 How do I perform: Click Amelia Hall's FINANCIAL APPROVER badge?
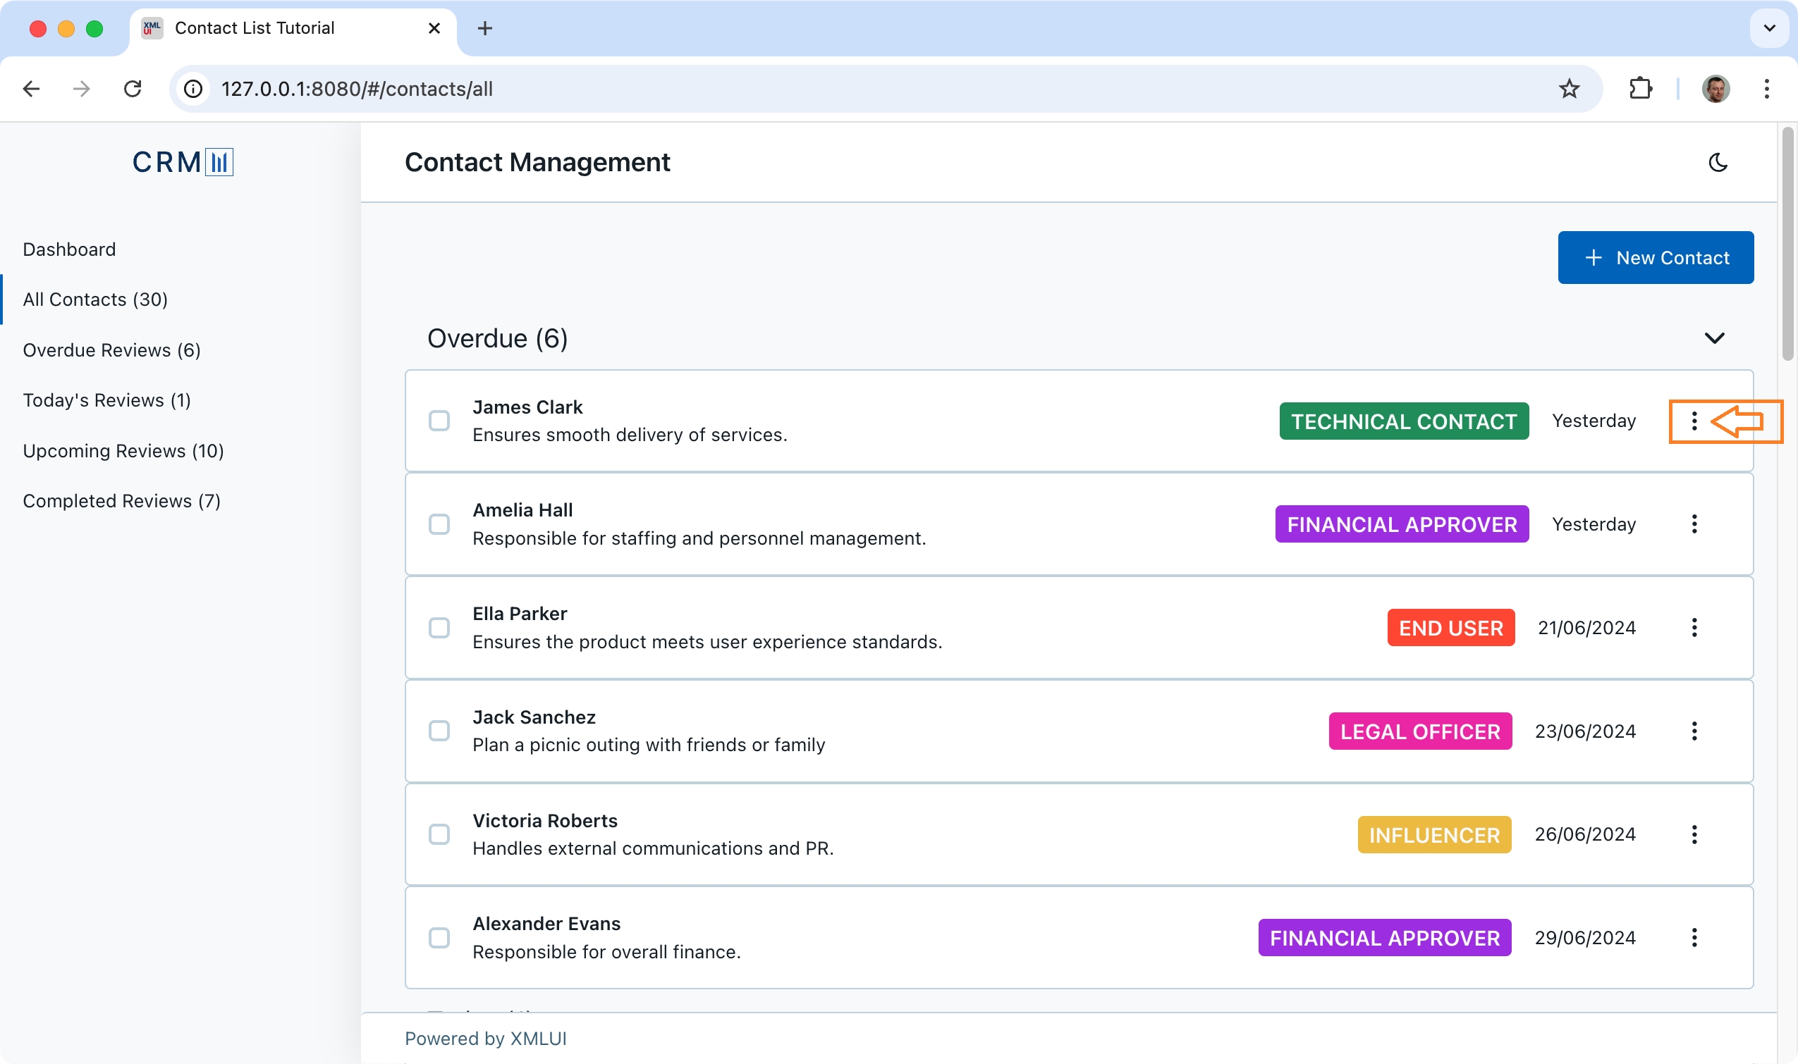[x=1401, y=525]
